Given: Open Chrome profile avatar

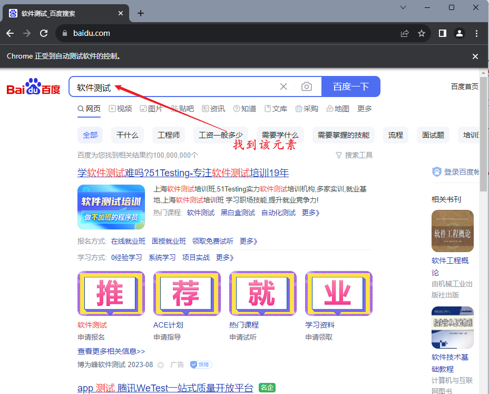Looking at the screenshot, I should 459,33.
